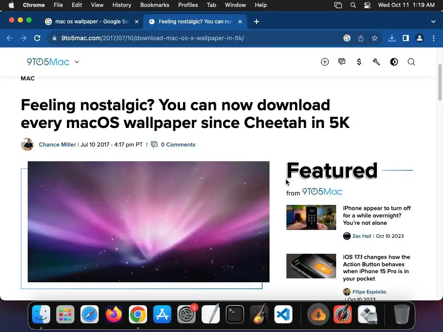The image size is (443, 332).
Task: Open the 9to5Mac site search
Action: point(411,62)
